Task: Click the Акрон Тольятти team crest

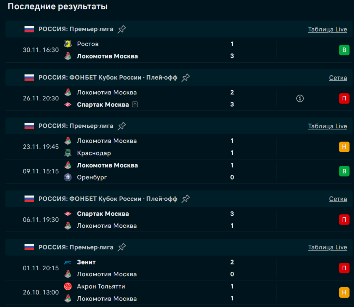Action: pyautogui.click(x=68, y=287)
